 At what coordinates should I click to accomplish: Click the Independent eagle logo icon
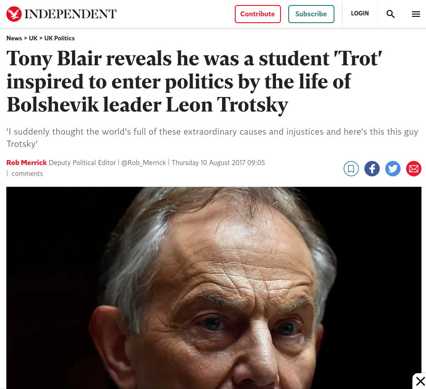point(14,14)
